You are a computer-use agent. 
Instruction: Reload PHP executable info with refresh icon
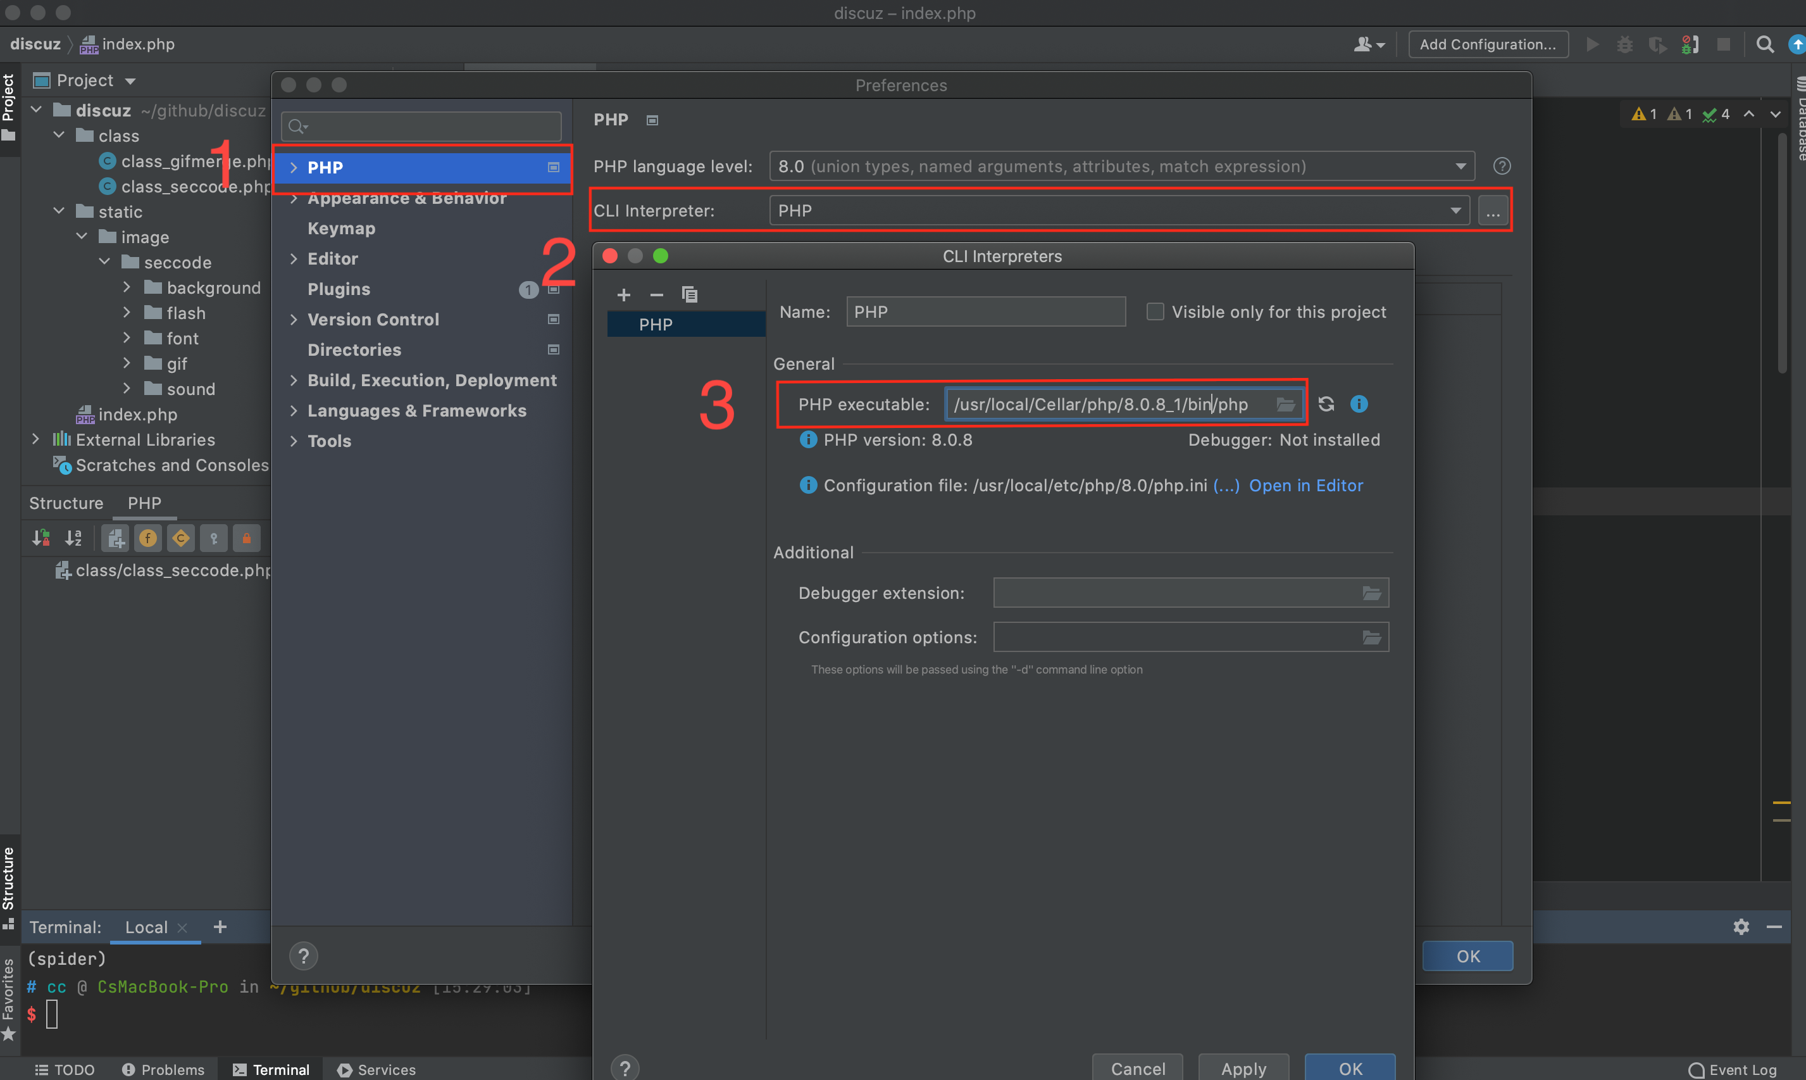coord(1326,404)
